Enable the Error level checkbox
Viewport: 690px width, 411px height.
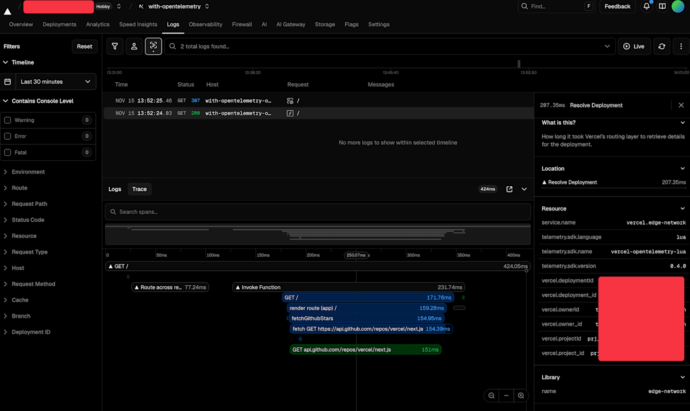[7, 136]
